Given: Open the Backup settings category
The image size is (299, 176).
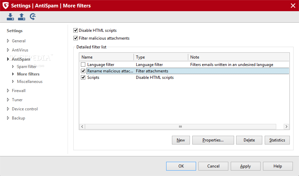Looking at the screenshot, I should (18, 118).
